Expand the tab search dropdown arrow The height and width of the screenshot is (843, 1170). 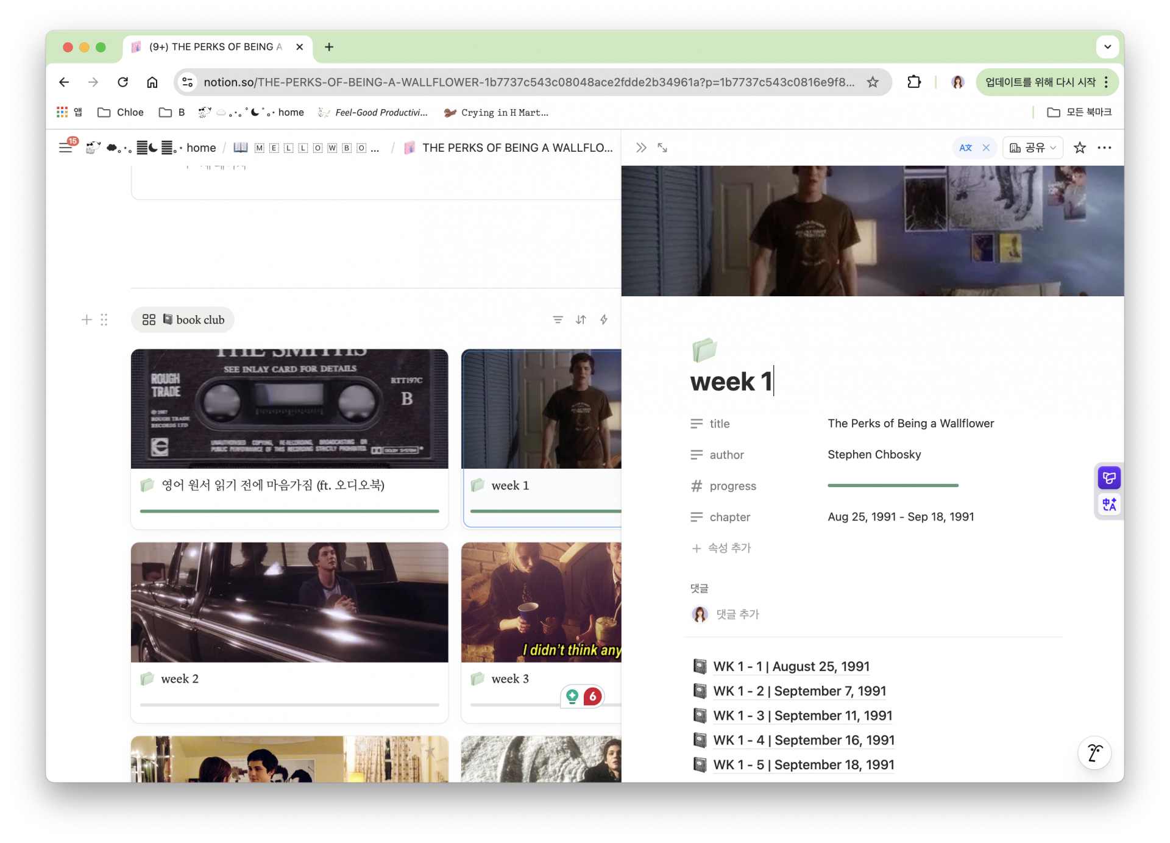click(x=1107, y=47)
